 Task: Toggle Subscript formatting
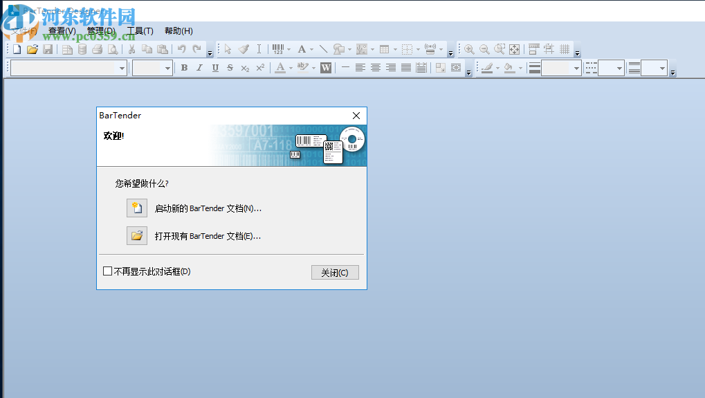[245, 68]
